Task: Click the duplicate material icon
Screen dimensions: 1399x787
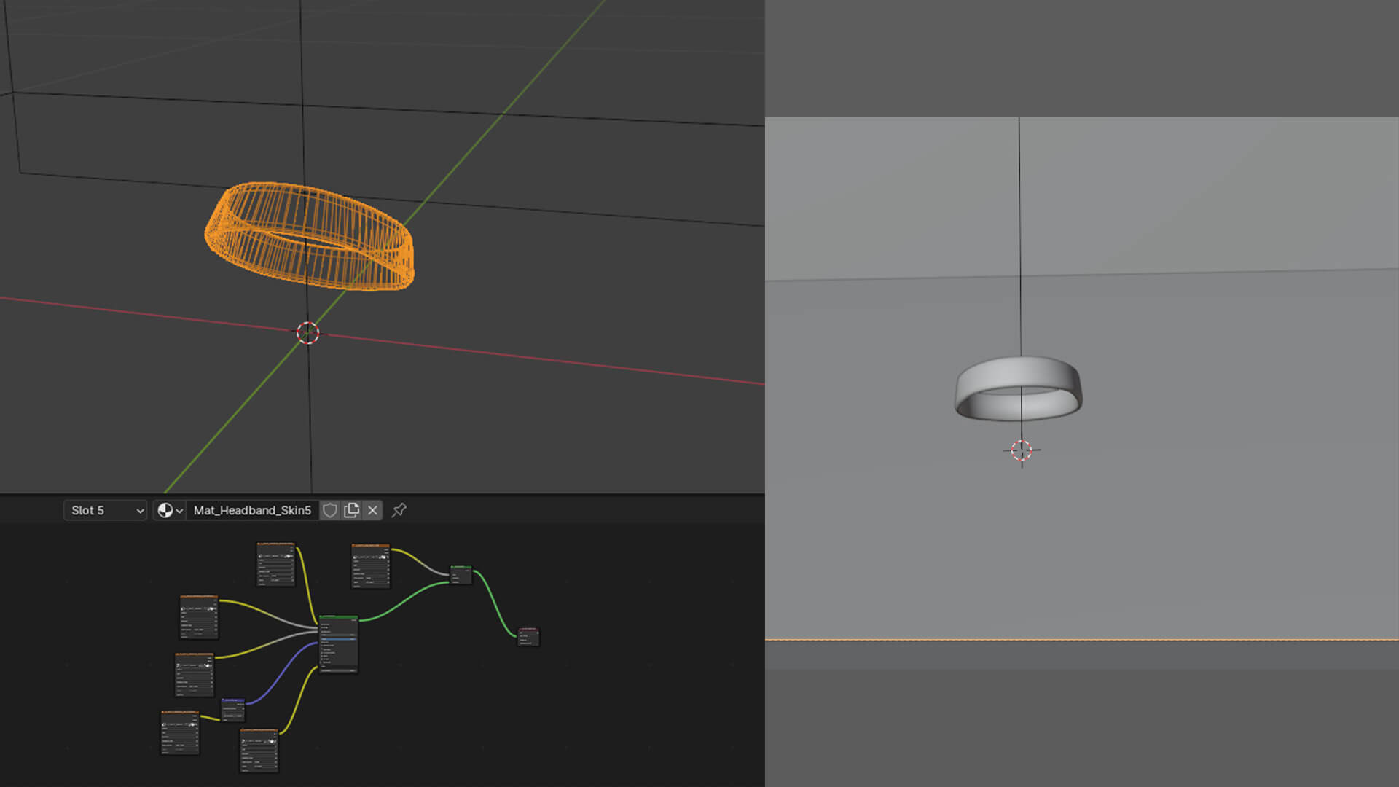Action: point(352,510)
